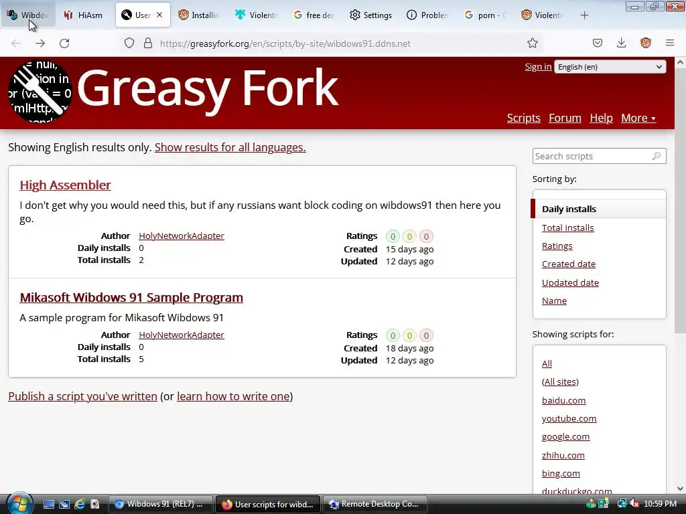The height and width of the screenshot is (514, 686).
Task: Reload the Greasy Fork page
Action: coord(64,44)
